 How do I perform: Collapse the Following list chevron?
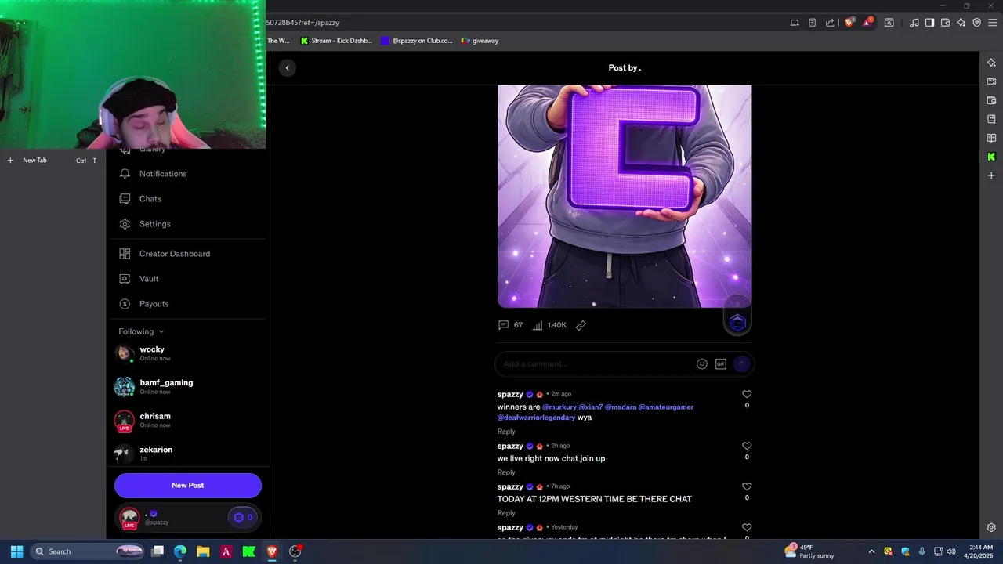[161, 332]
